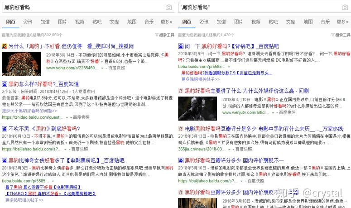Click left search box containing 黑豹好看吗

(88, 7)
